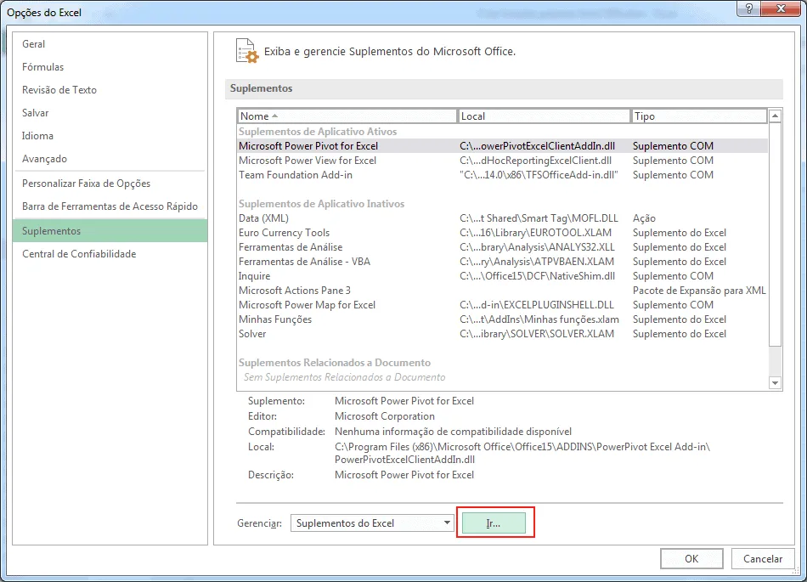This screenshot has width=807, height=582.
Task: Select the Suplementos category
Action: point(110,231)
